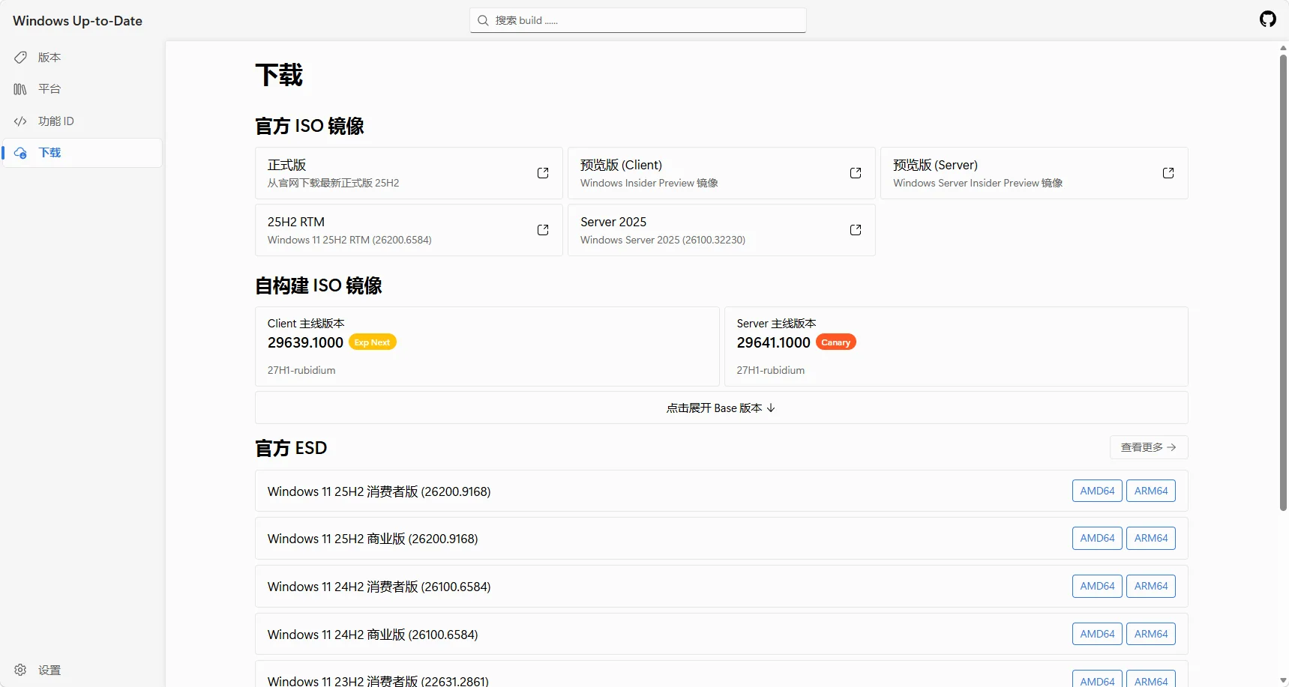Download ARM64 for 24H2 消费者版 (26100.6584)

tap(1151, 586)
